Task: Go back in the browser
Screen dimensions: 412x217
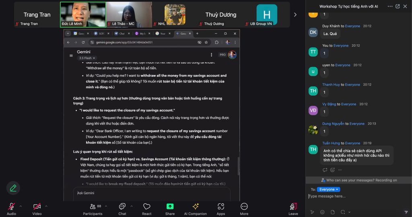Action: click(x=68, y=42)
